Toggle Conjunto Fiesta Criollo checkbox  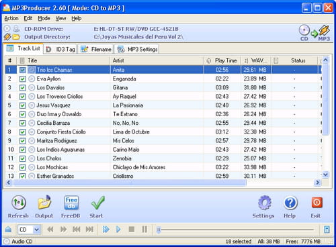tap(22, 132)
